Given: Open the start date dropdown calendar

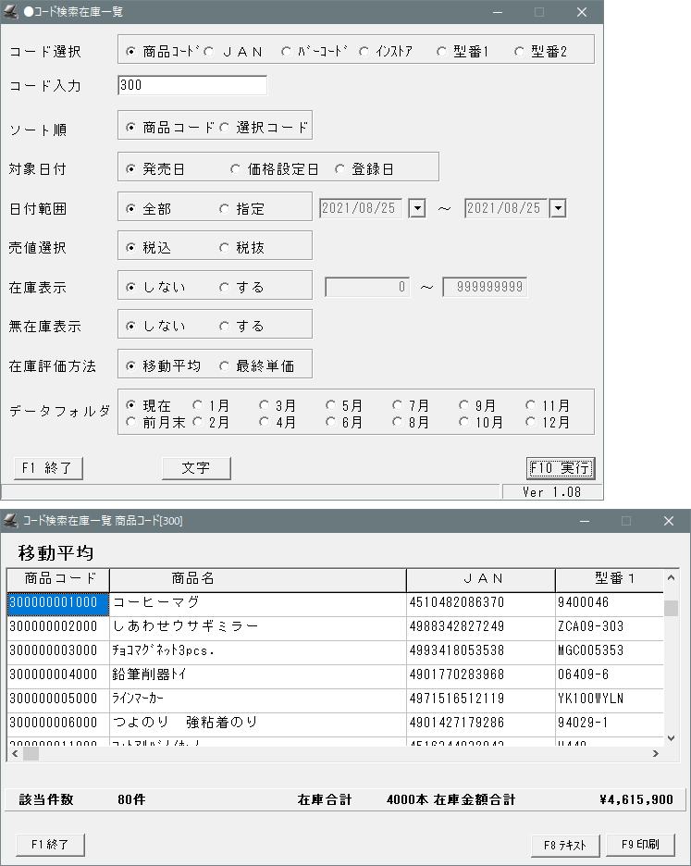Looking at the screenshot, I should point(417,208).
